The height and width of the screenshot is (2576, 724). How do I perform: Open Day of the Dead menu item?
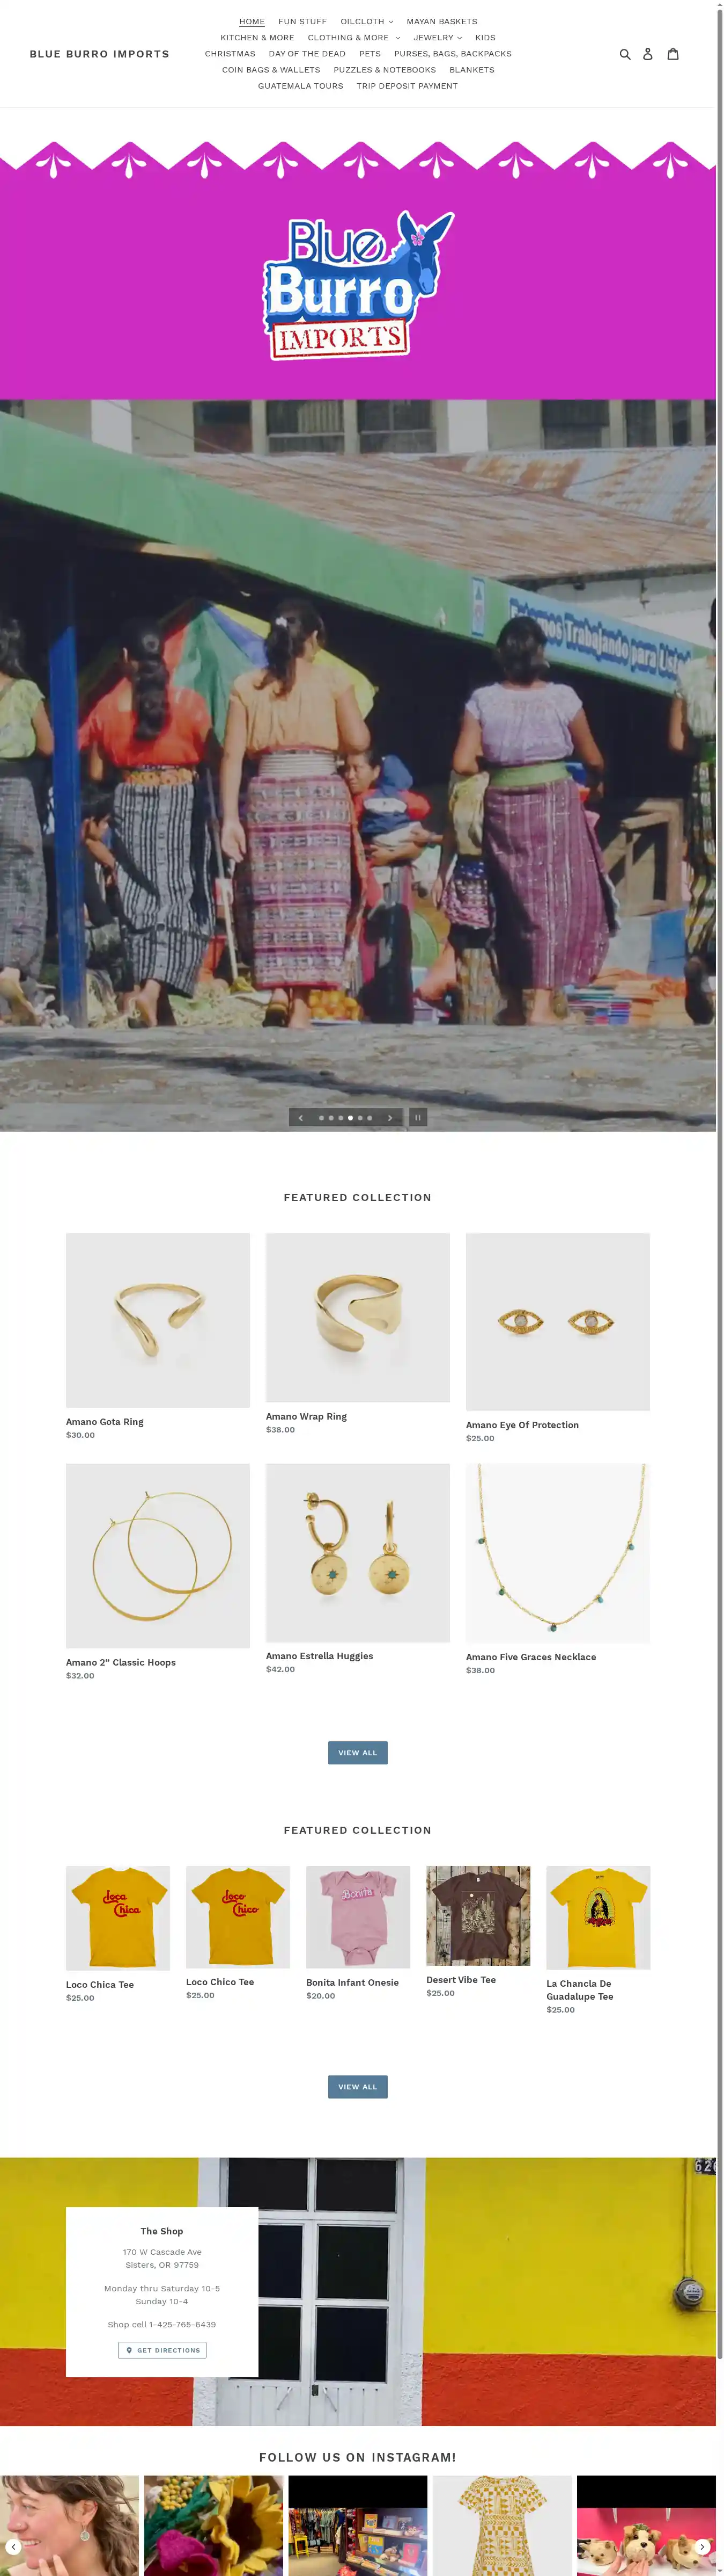pos(307,54)
